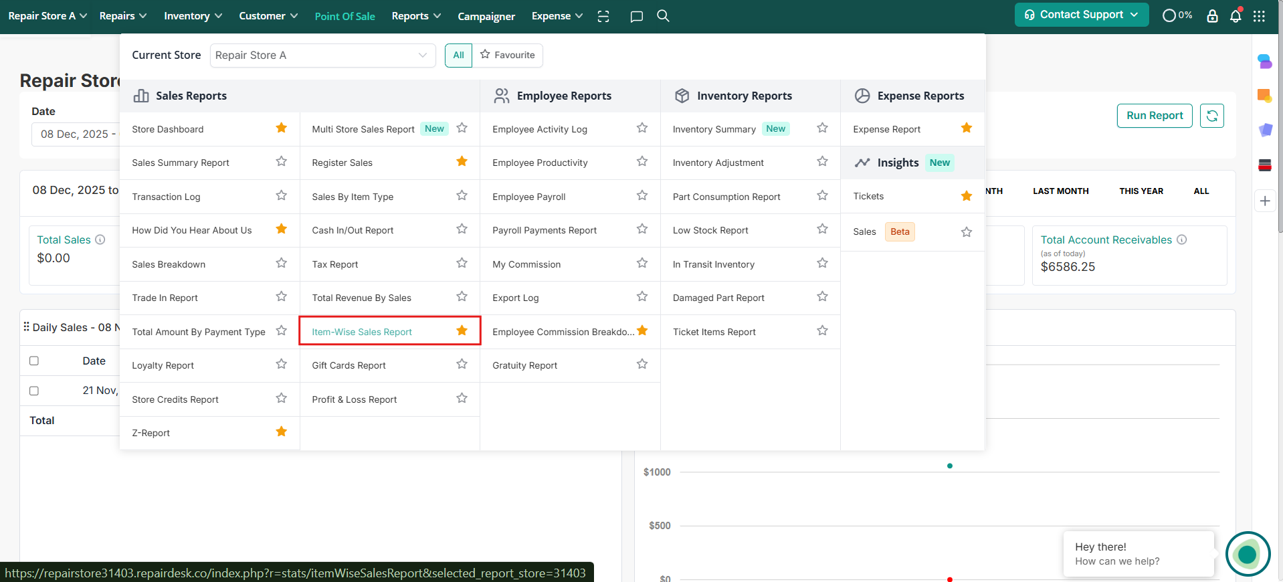Open the Contact Support dropdown

(1081, 15)
